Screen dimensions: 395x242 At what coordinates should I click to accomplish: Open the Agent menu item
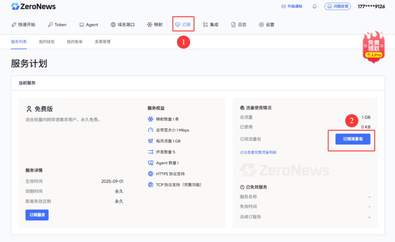click(x=89, y=25)
